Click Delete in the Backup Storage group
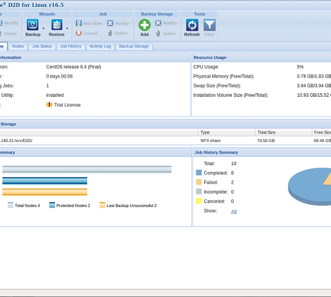 click(x=166, y=33)
